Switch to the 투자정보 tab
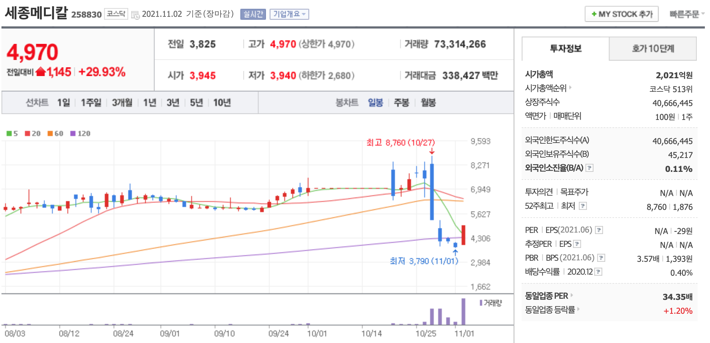 [566, 49]
